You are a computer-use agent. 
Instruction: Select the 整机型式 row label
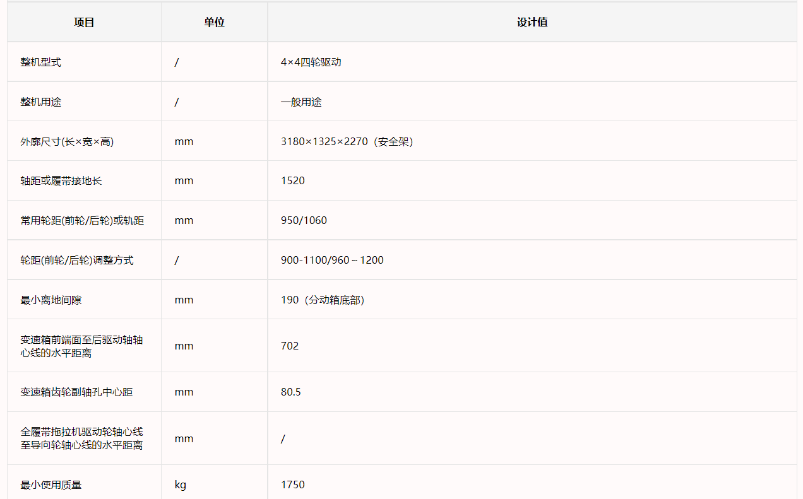pyautogui.click(x=41, y=62)
